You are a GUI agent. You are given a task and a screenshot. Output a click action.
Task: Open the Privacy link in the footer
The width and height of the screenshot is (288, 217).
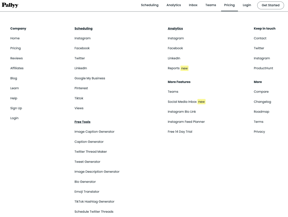click(259, 132)
